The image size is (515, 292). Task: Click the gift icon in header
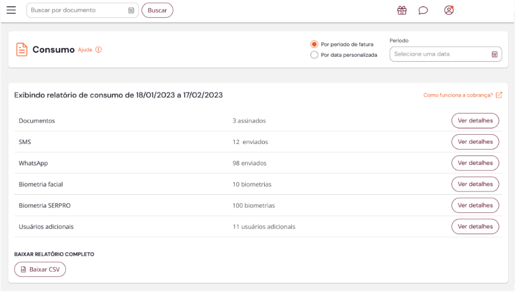click(x=401, y=10)
